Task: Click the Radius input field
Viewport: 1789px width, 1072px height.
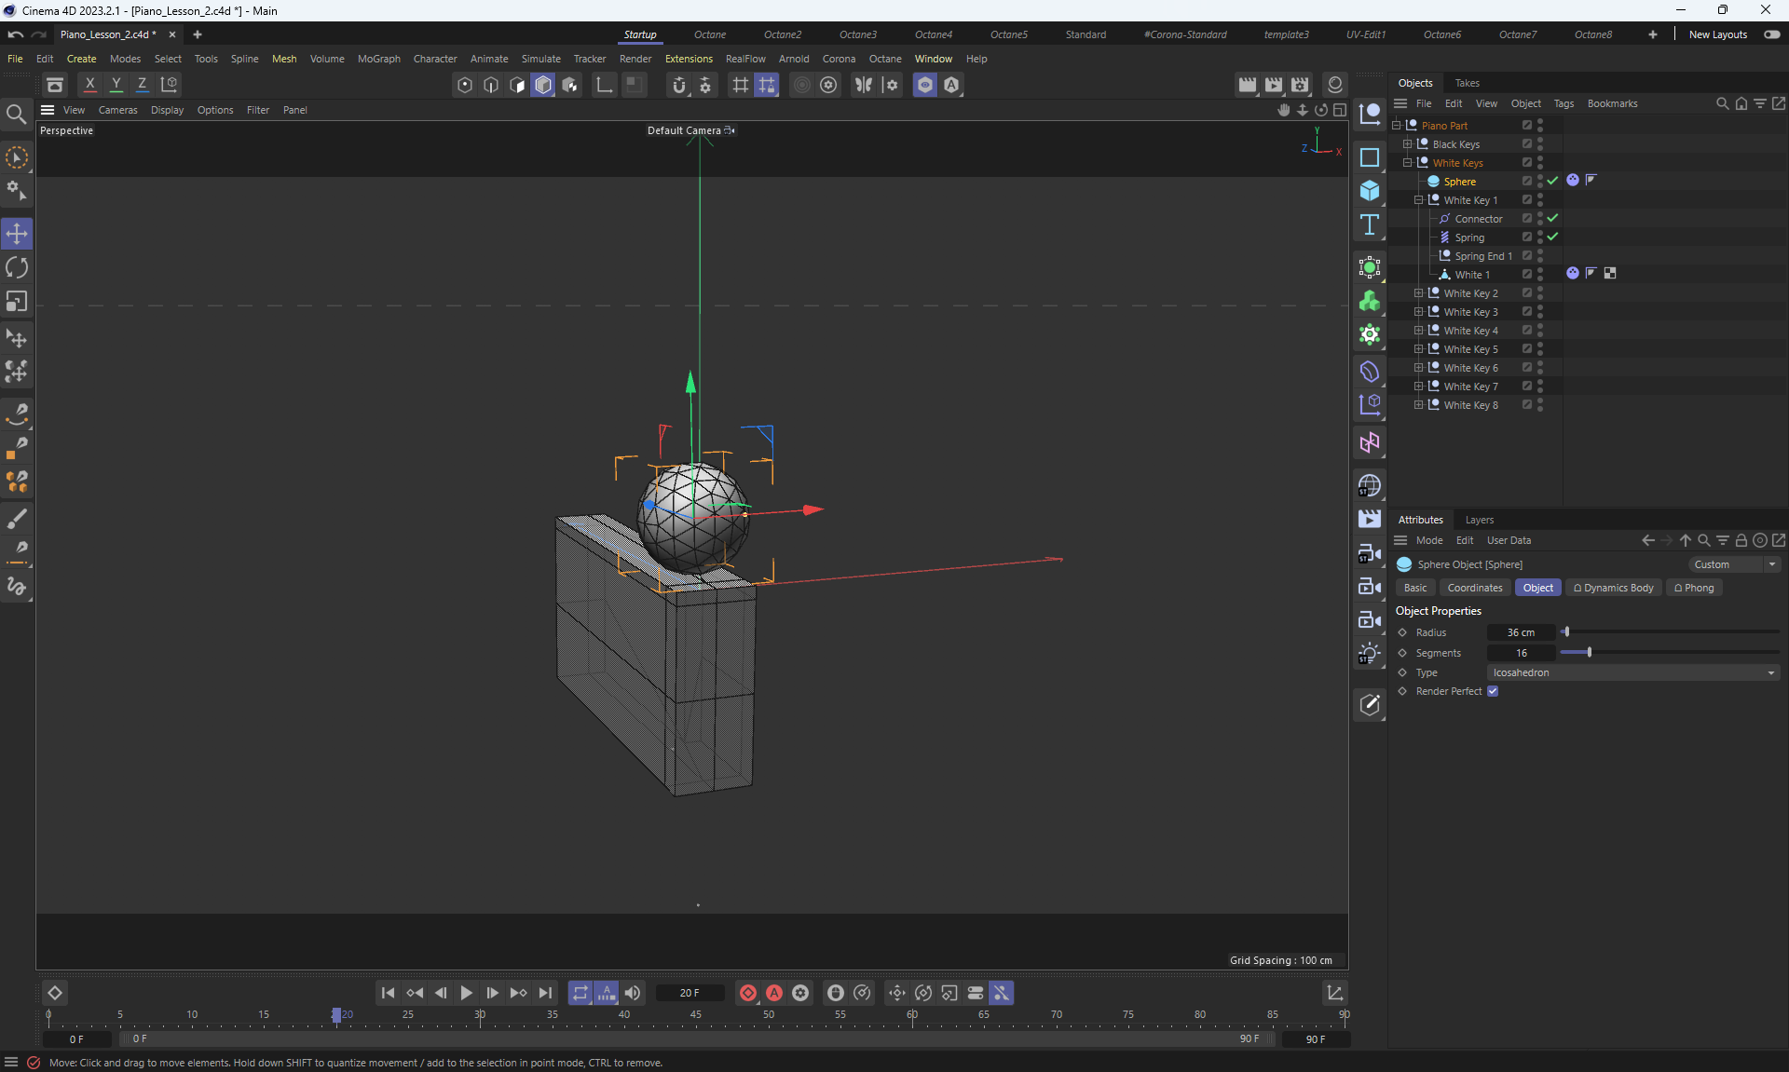Action: click(1521, 632)
